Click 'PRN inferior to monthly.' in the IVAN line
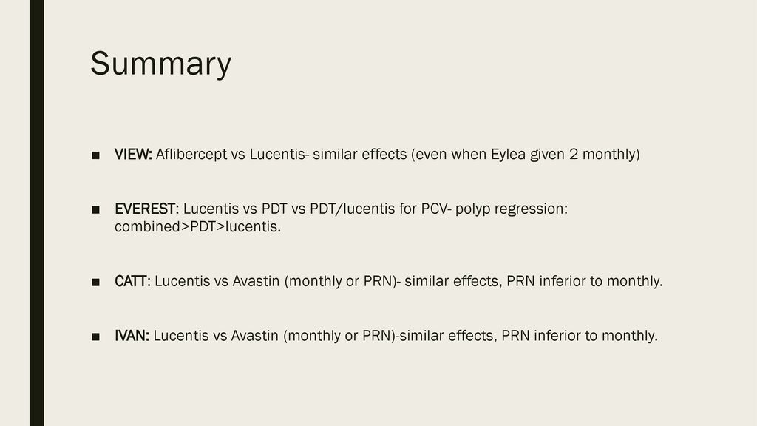757x426 pixels. pos(580,336)
